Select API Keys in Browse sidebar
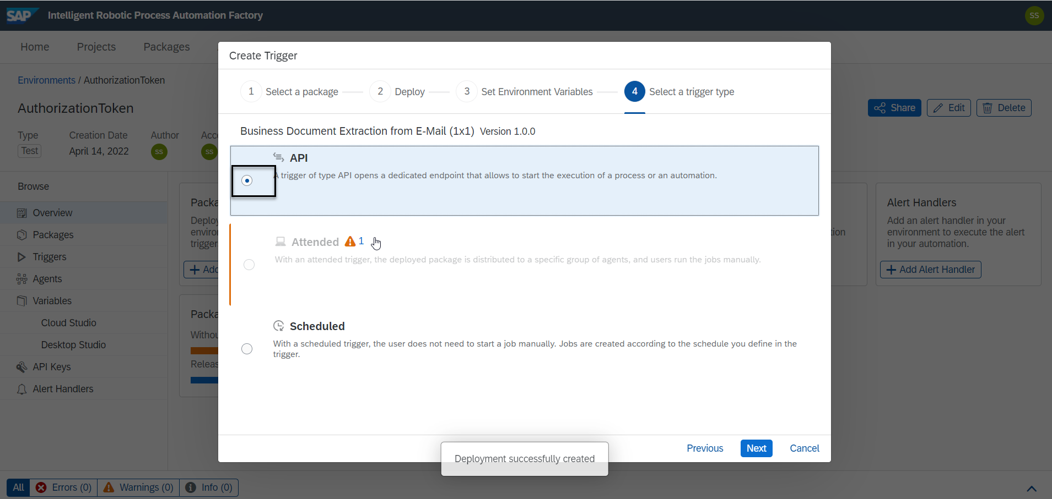This screenshot has width=1052, height=499. pyautogui.click(x=84, y=367)
